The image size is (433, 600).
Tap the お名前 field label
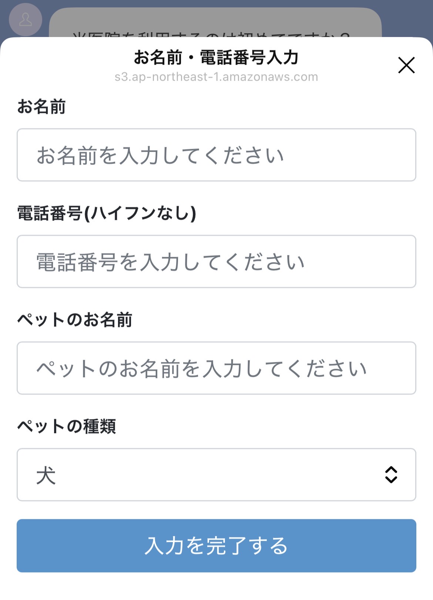(41, 107)
